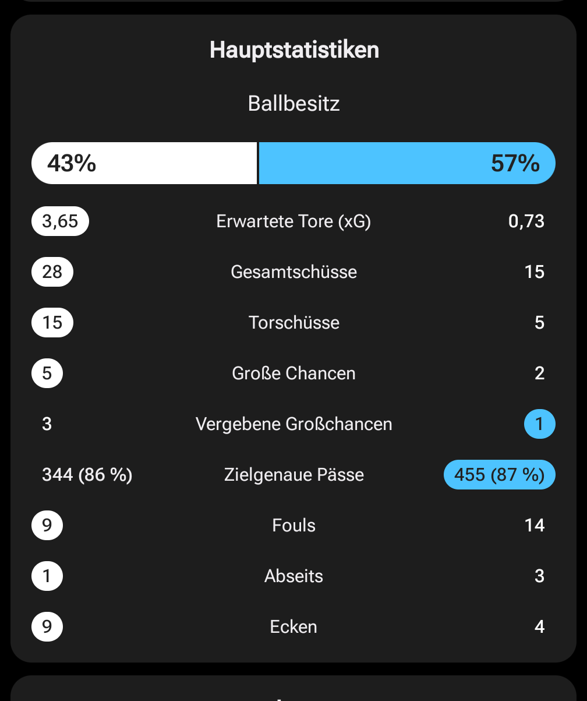Tap the blue 57% possession bar segment
The image size is (587, 701).
point(406,163)
